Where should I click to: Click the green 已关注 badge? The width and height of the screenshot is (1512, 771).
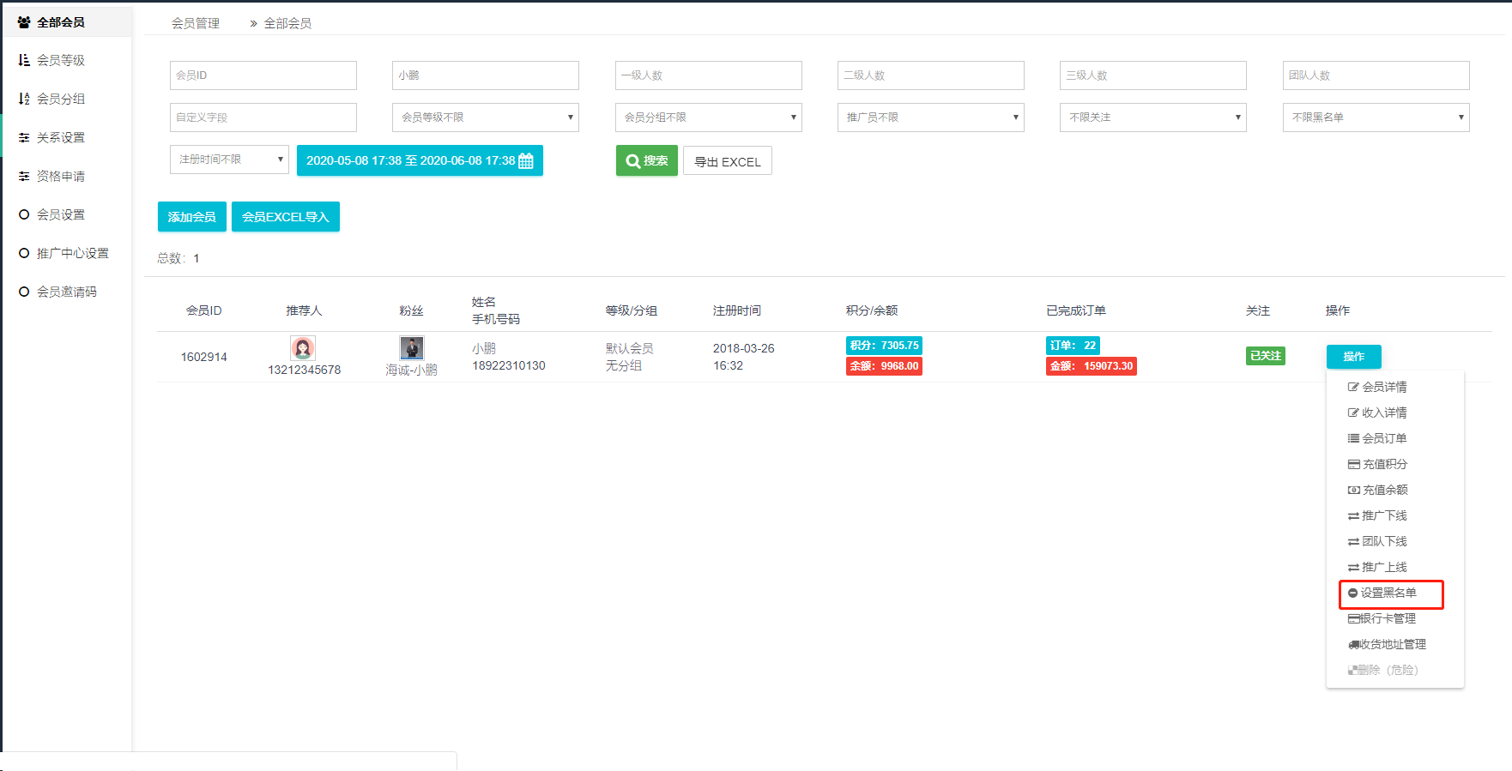click(x=1266, y=356)
